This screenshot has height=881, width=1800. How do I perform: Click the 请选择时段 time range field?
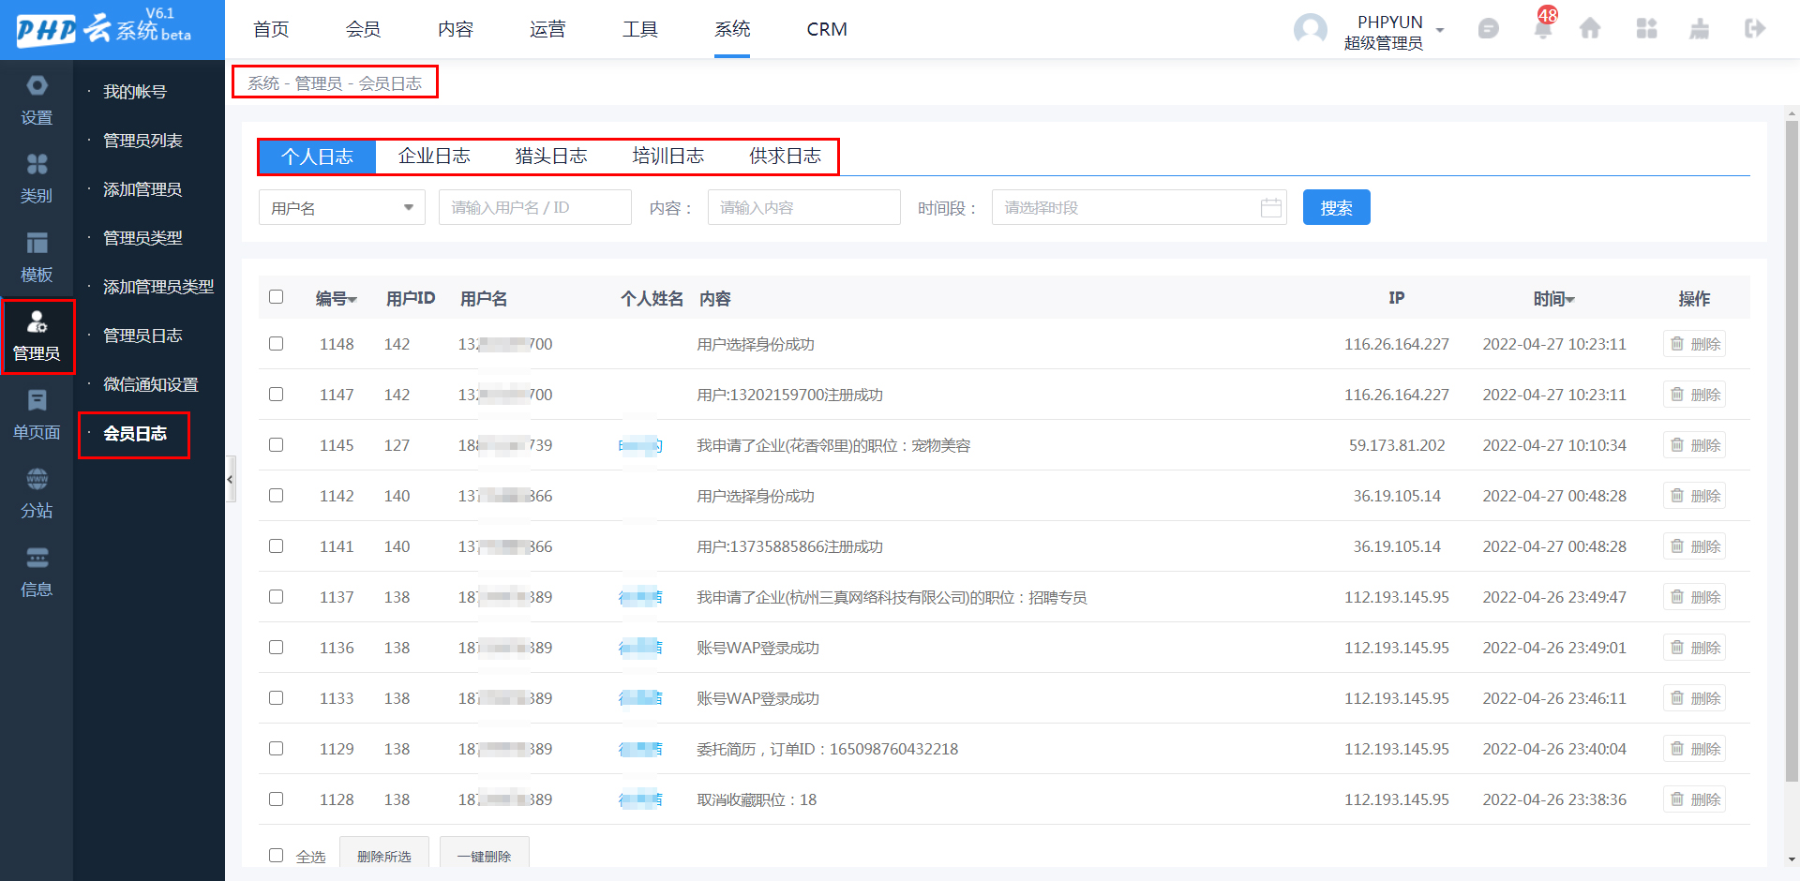point(1139,207)
